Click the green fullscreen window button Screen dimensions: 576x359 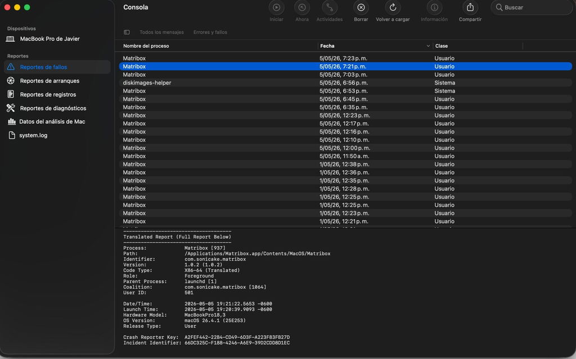(27, 7)
